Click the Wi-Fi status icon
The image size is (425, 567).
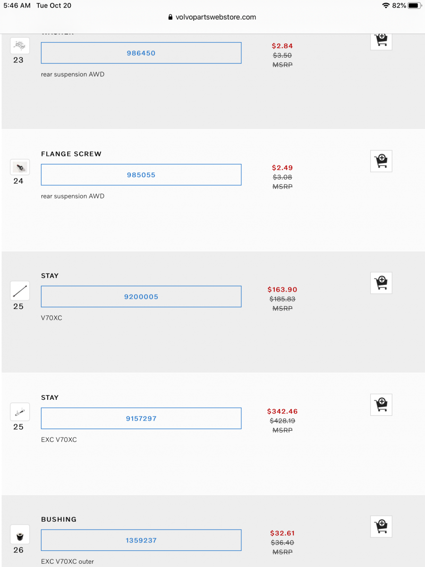coord(385,5)
